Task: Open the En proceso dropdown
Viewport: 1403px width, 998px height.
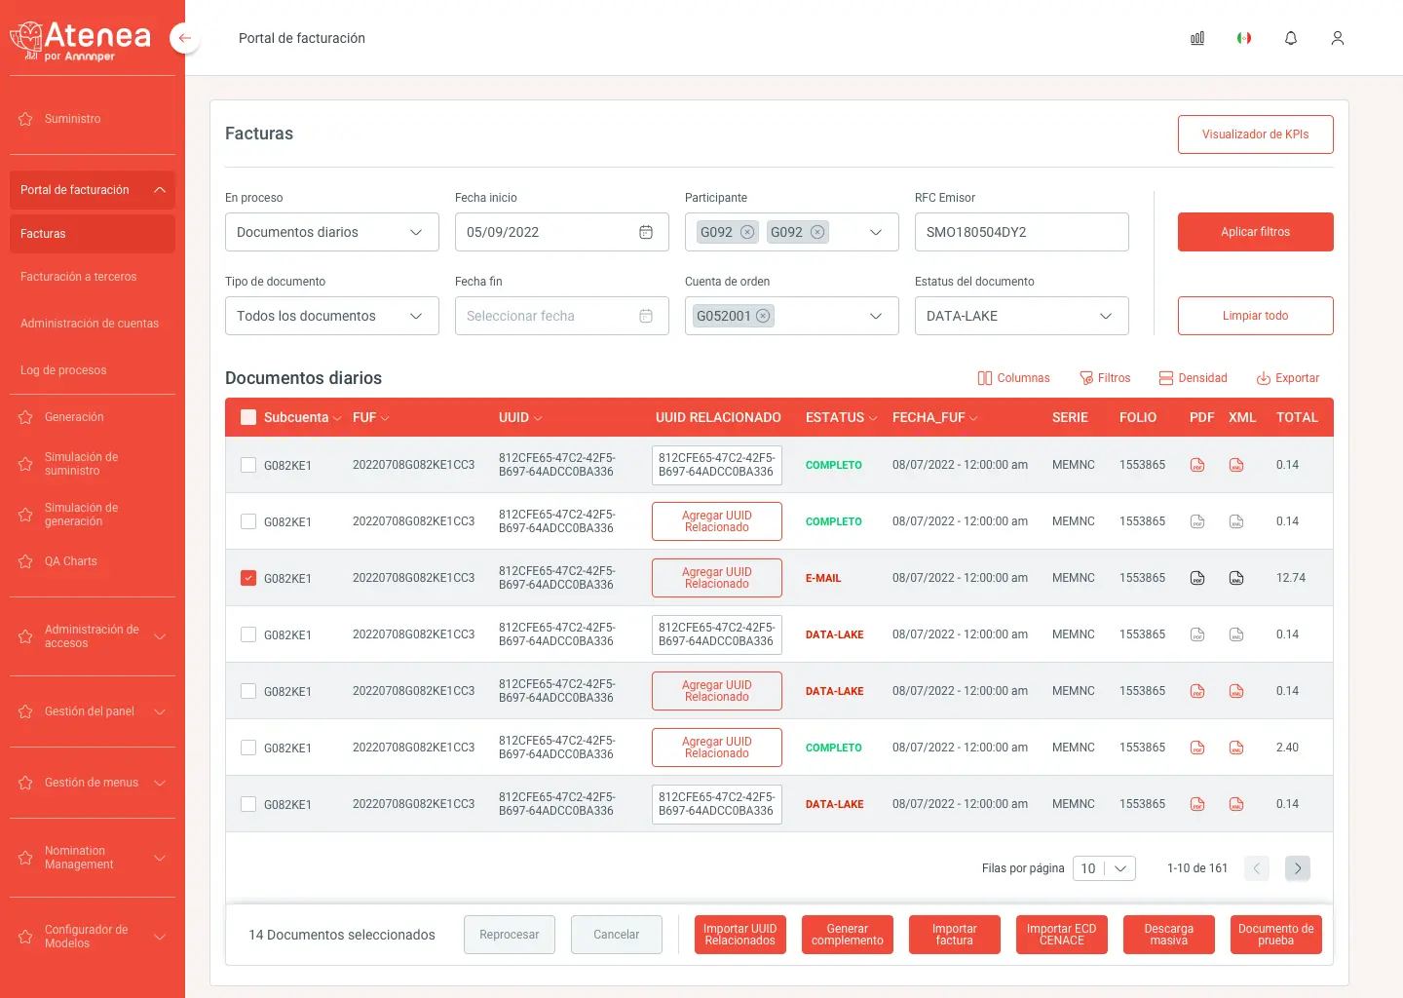Action: click(331, 232)
